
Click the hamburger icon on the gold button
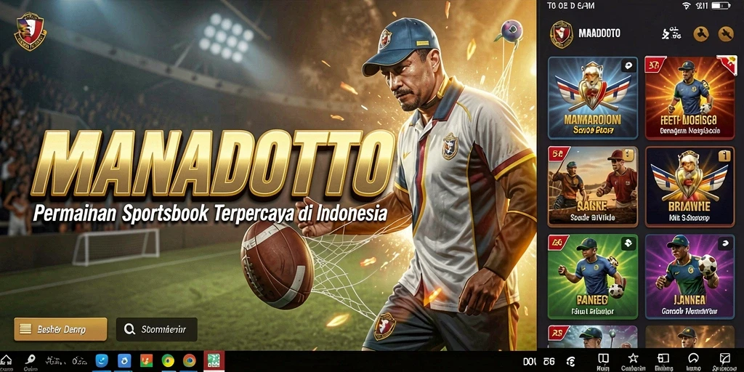(25, 329)
